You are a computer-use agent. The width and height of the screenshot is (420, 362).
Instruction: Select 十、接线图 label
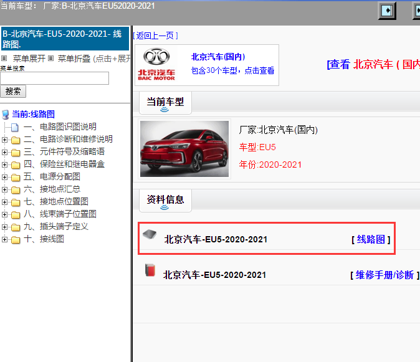coord(44,239)
